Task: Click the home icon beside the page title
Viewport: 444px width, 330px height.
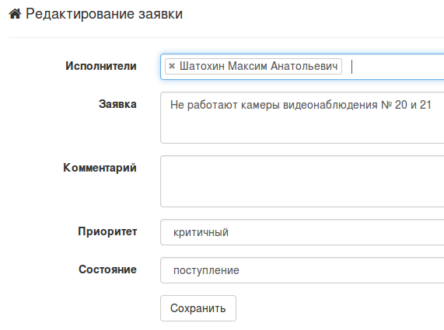Action: pyautogui.click(x=15, y=13)
